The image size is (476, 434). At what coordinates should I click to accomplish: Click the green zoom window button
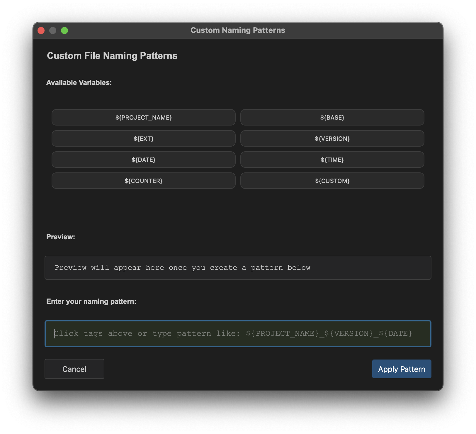pyautogui.click(x=64, y=30)
